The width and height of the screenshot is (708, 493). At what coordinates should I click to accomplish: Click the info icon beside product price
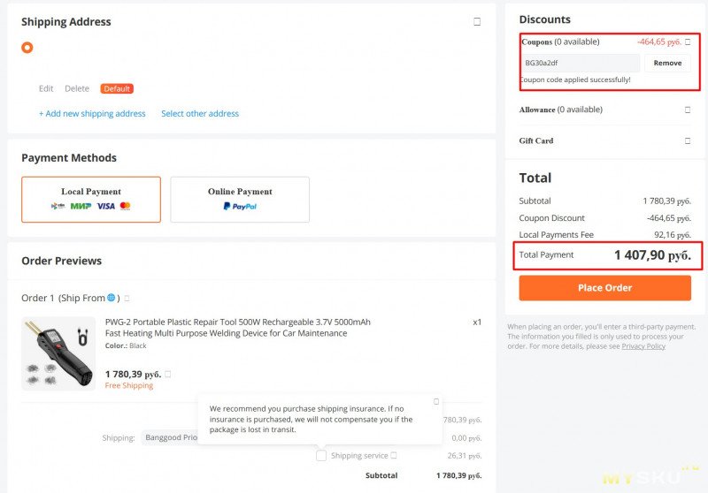click(167, 374)
